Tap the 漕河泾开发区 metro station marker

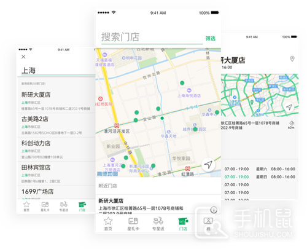click(117, 125)
